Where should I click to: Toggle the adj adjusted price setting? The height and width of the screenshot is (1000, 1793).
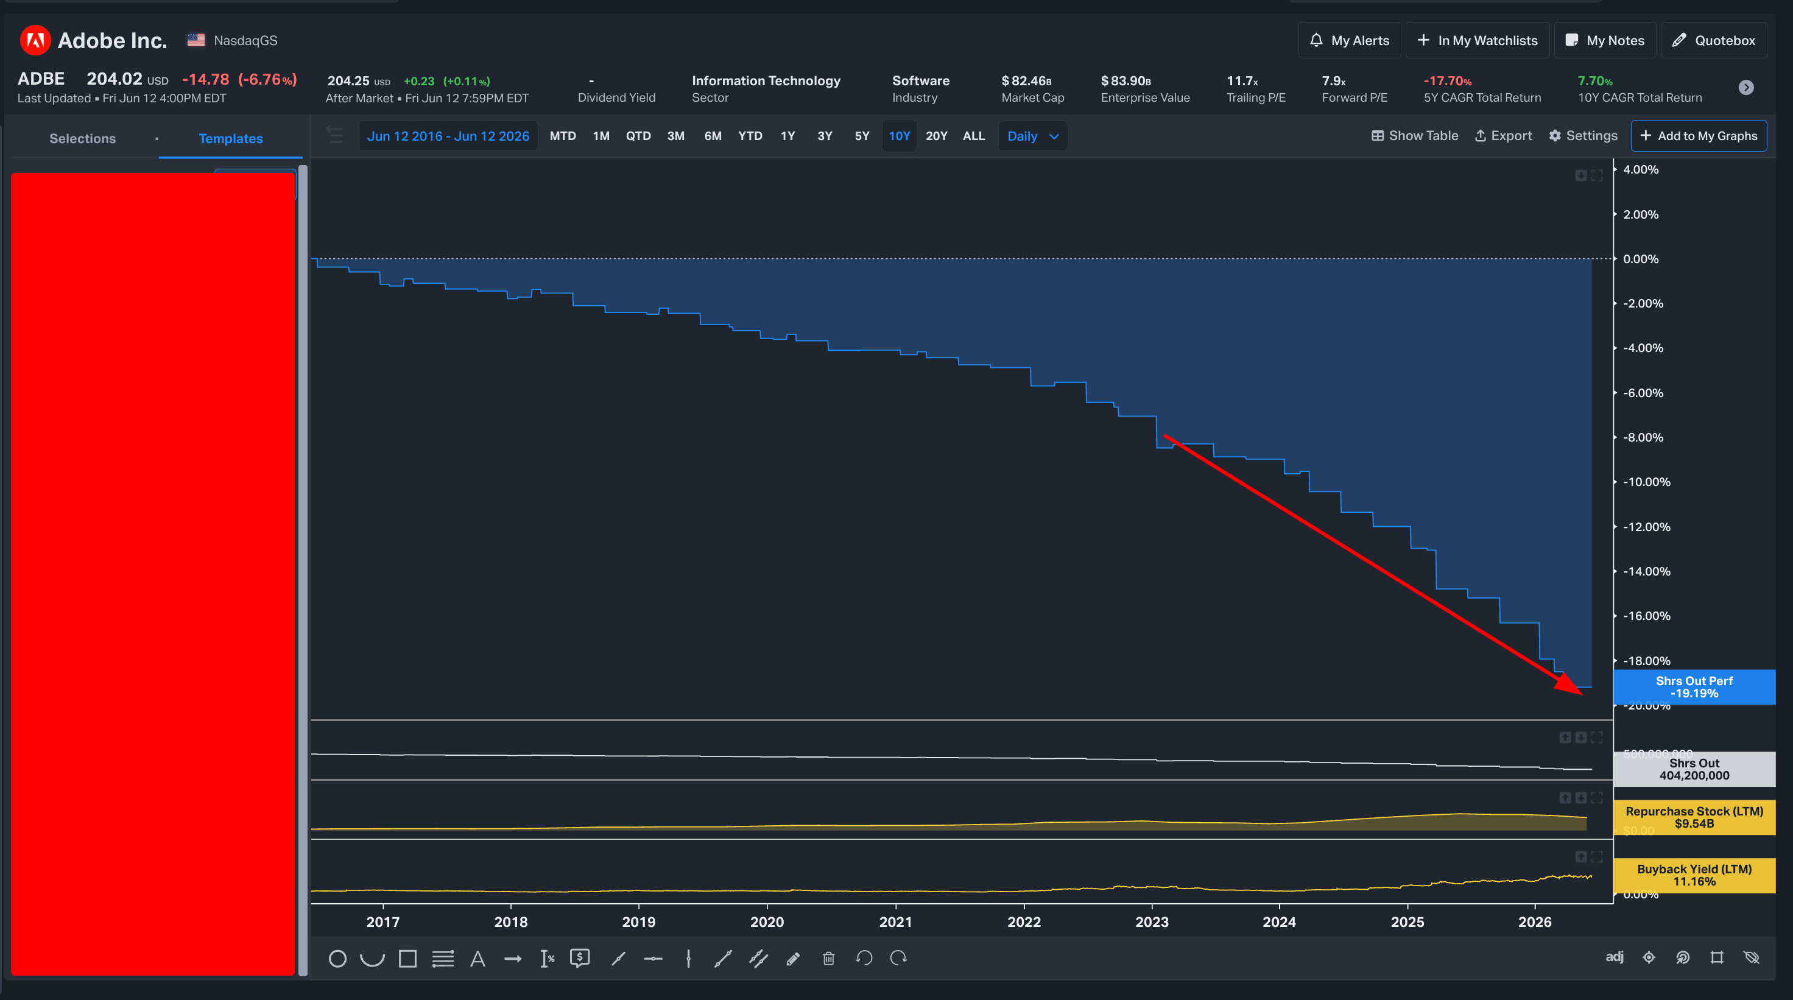tap(1615, 957)
